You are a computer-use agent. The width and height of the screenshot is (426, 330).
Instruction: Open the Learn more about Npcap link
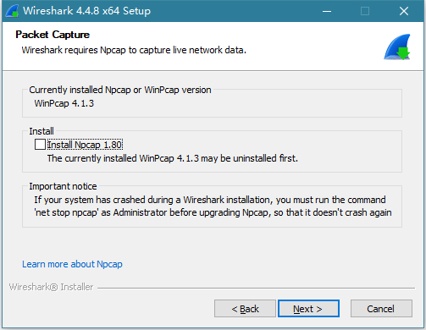point(72,264)
